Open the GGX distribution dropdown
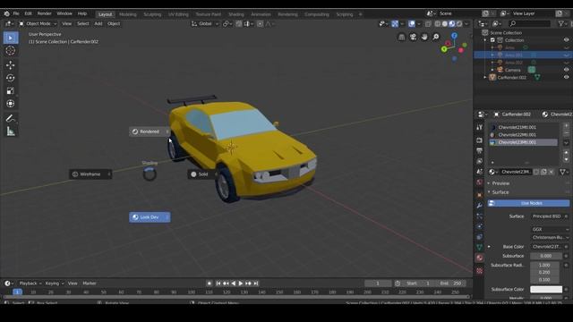 [550, 229]
